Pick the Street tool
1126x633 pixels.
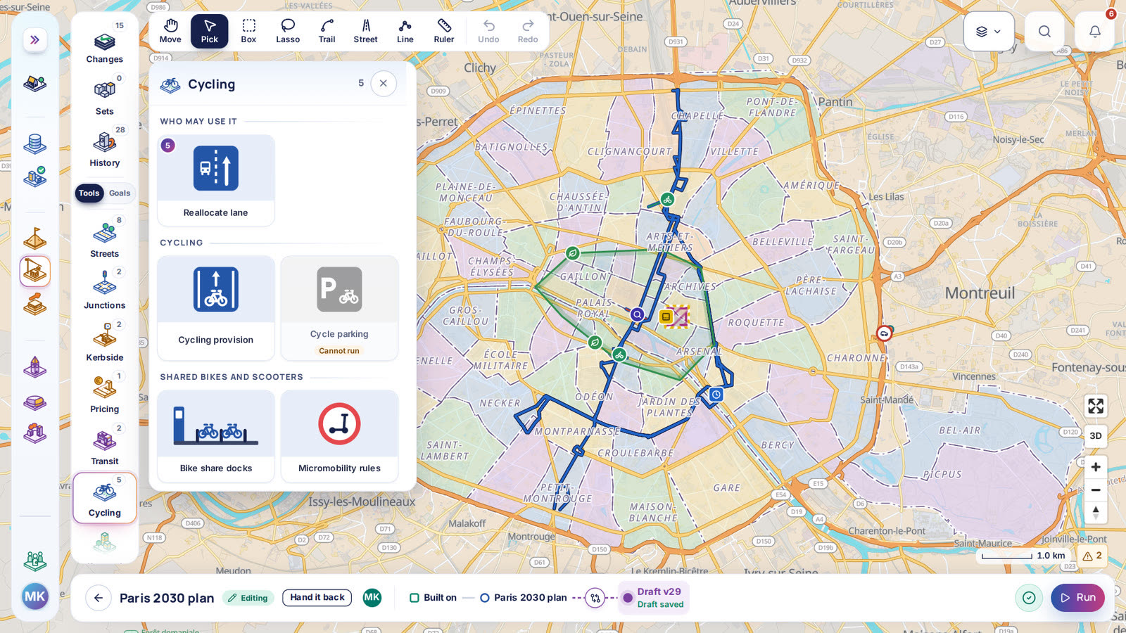(366, 32)
